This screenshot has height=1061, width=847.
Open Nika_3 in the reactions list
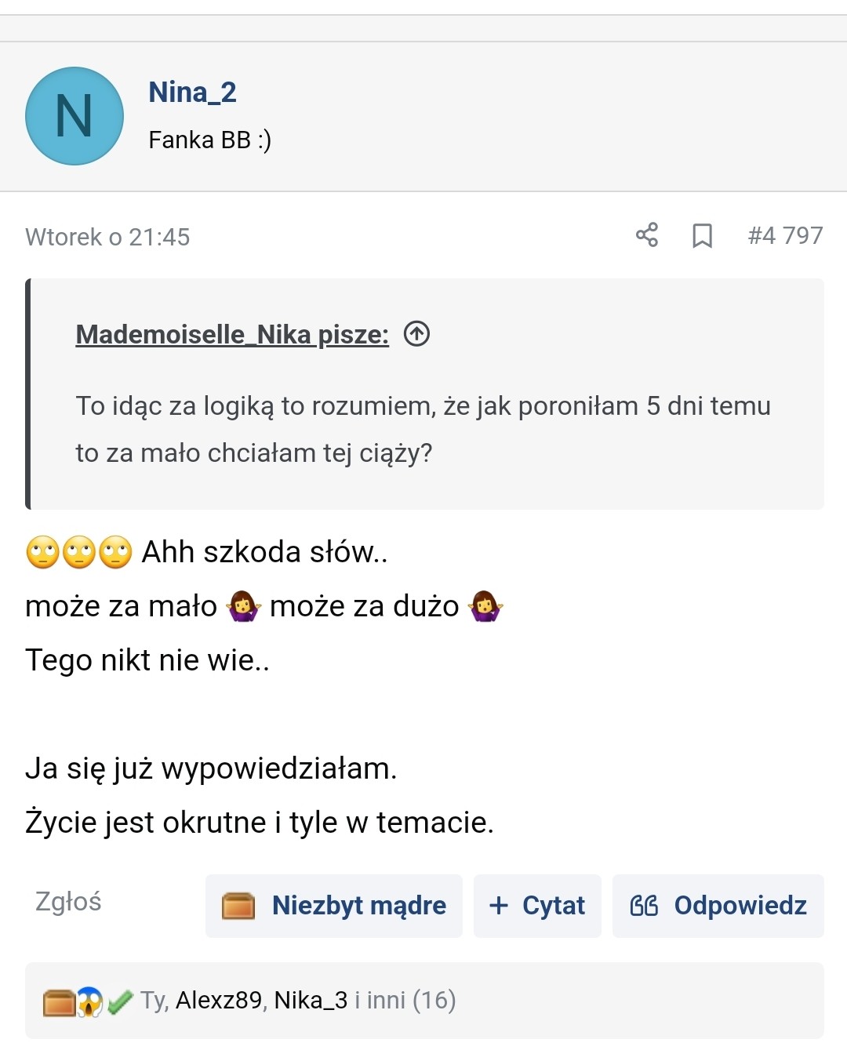click(311, 1001)
